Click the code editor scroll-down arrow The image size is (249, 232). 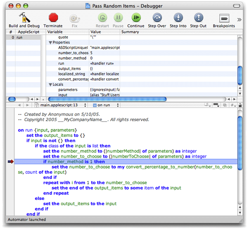(x=240, y=213)
